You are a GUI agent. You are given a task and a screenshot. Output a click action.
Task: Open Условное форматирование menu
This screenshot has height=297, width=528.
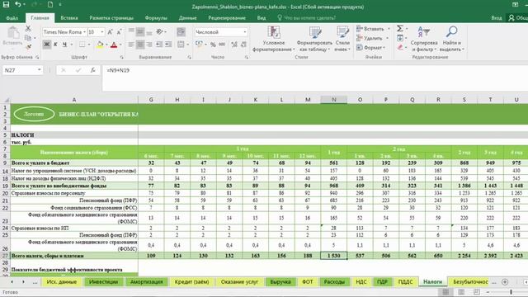click(x=273, y=39)
